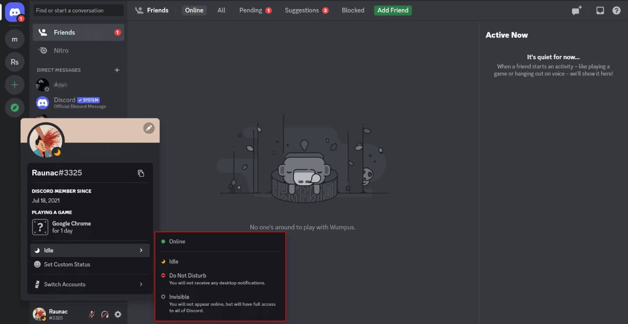The height and width of the screenshot is (324, 628).
Task: Toggle microphone mute in user panel
Action: coord(91,314)
